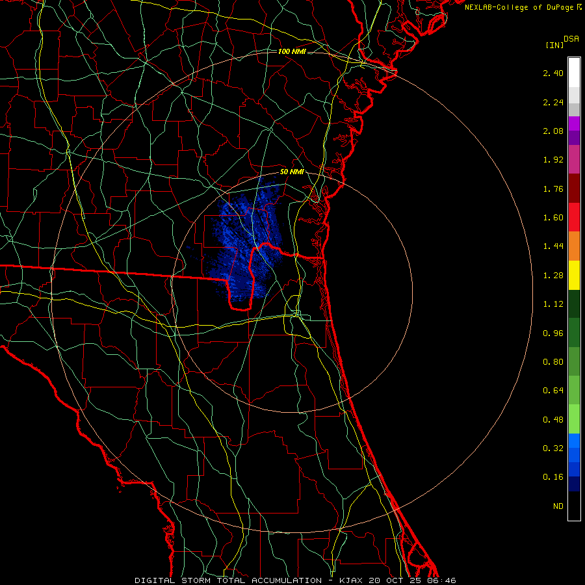Select the 2.24 legend value

pyautogui.click(x=553, y=102)
